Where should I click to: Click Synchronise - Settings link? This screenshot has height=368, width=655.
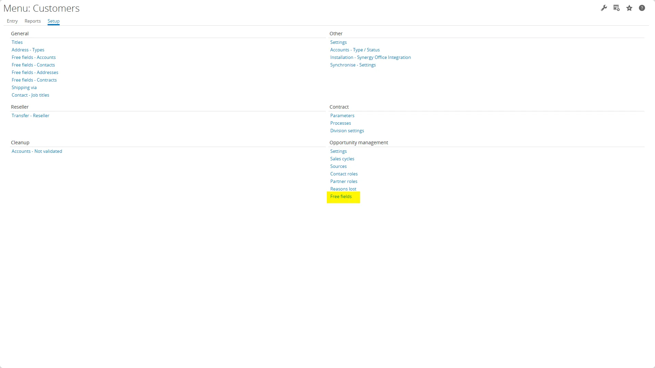pyautogui.click(x=353, y=65)
